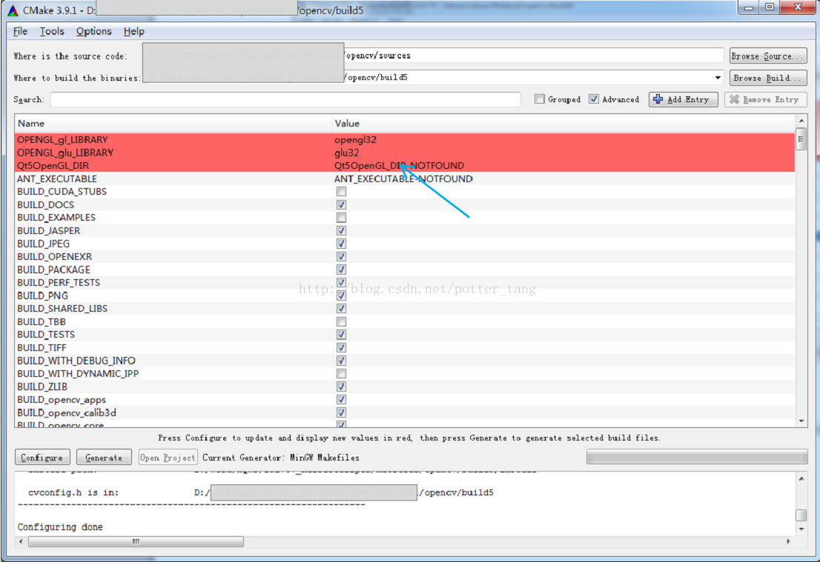Click the Open Project button

point(168,458)
